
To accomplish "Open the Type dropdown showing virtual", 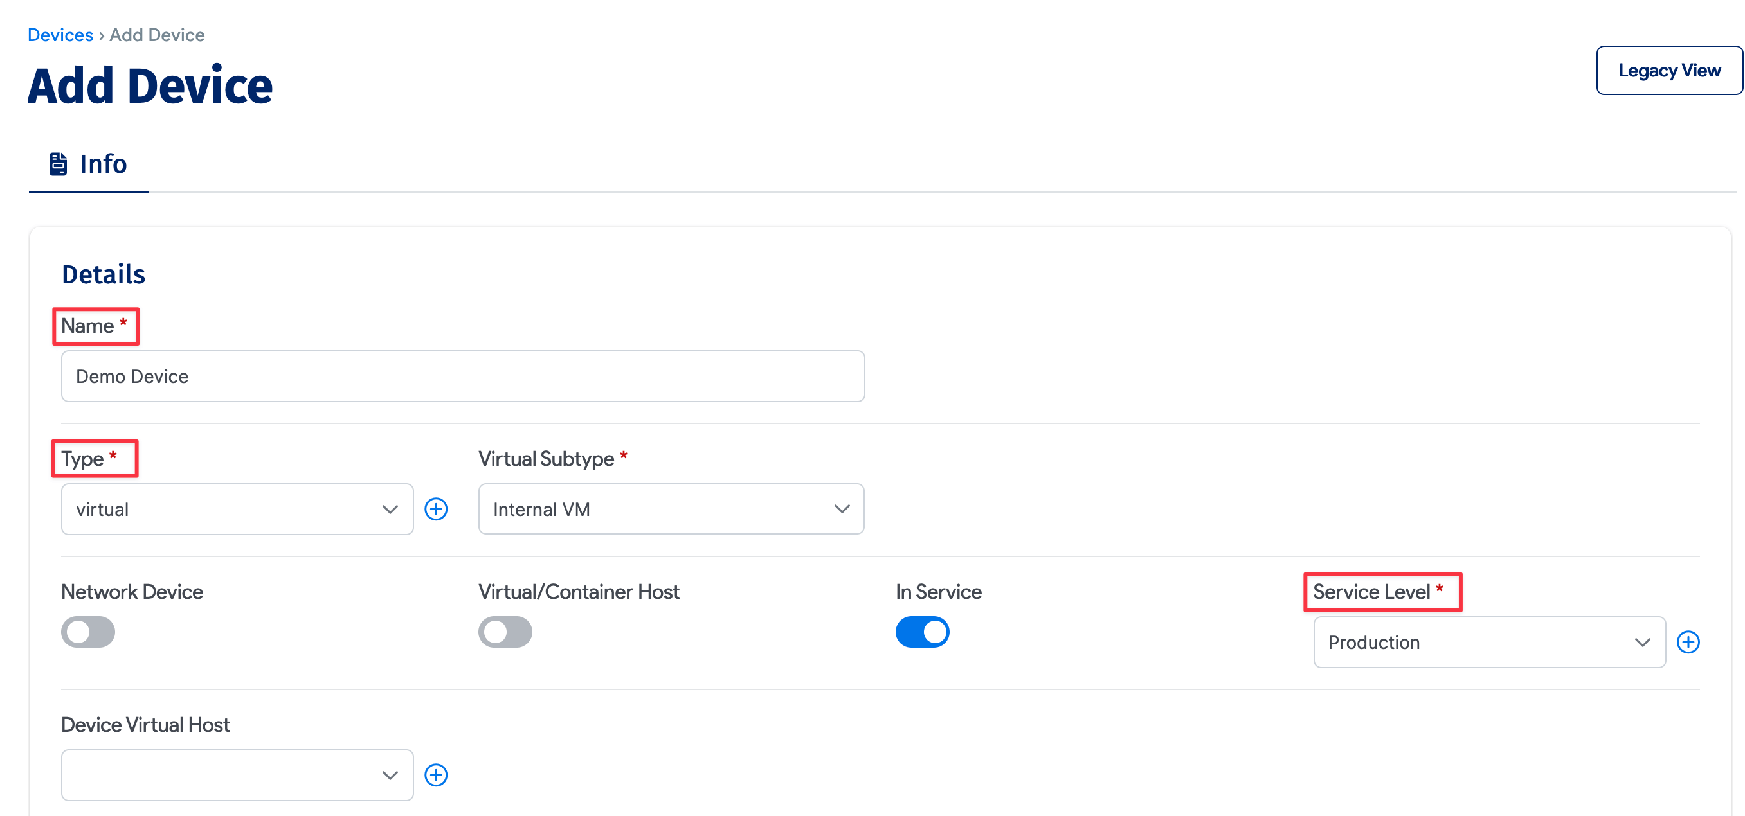I will coord(237,510).
